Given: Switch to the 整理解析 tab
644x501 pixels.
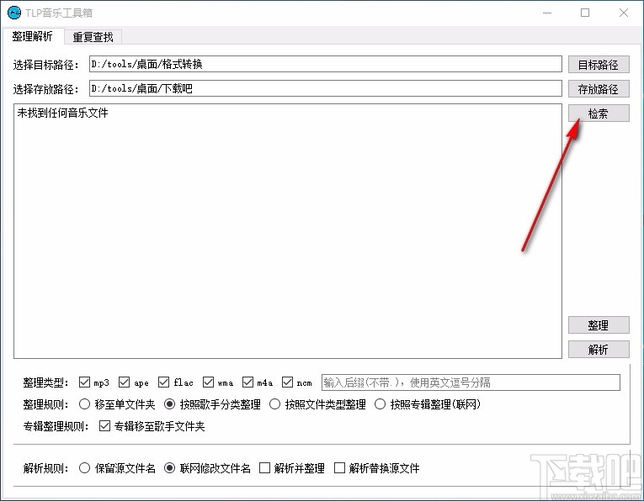Looking at the screenshot, I should coord(32,36).
